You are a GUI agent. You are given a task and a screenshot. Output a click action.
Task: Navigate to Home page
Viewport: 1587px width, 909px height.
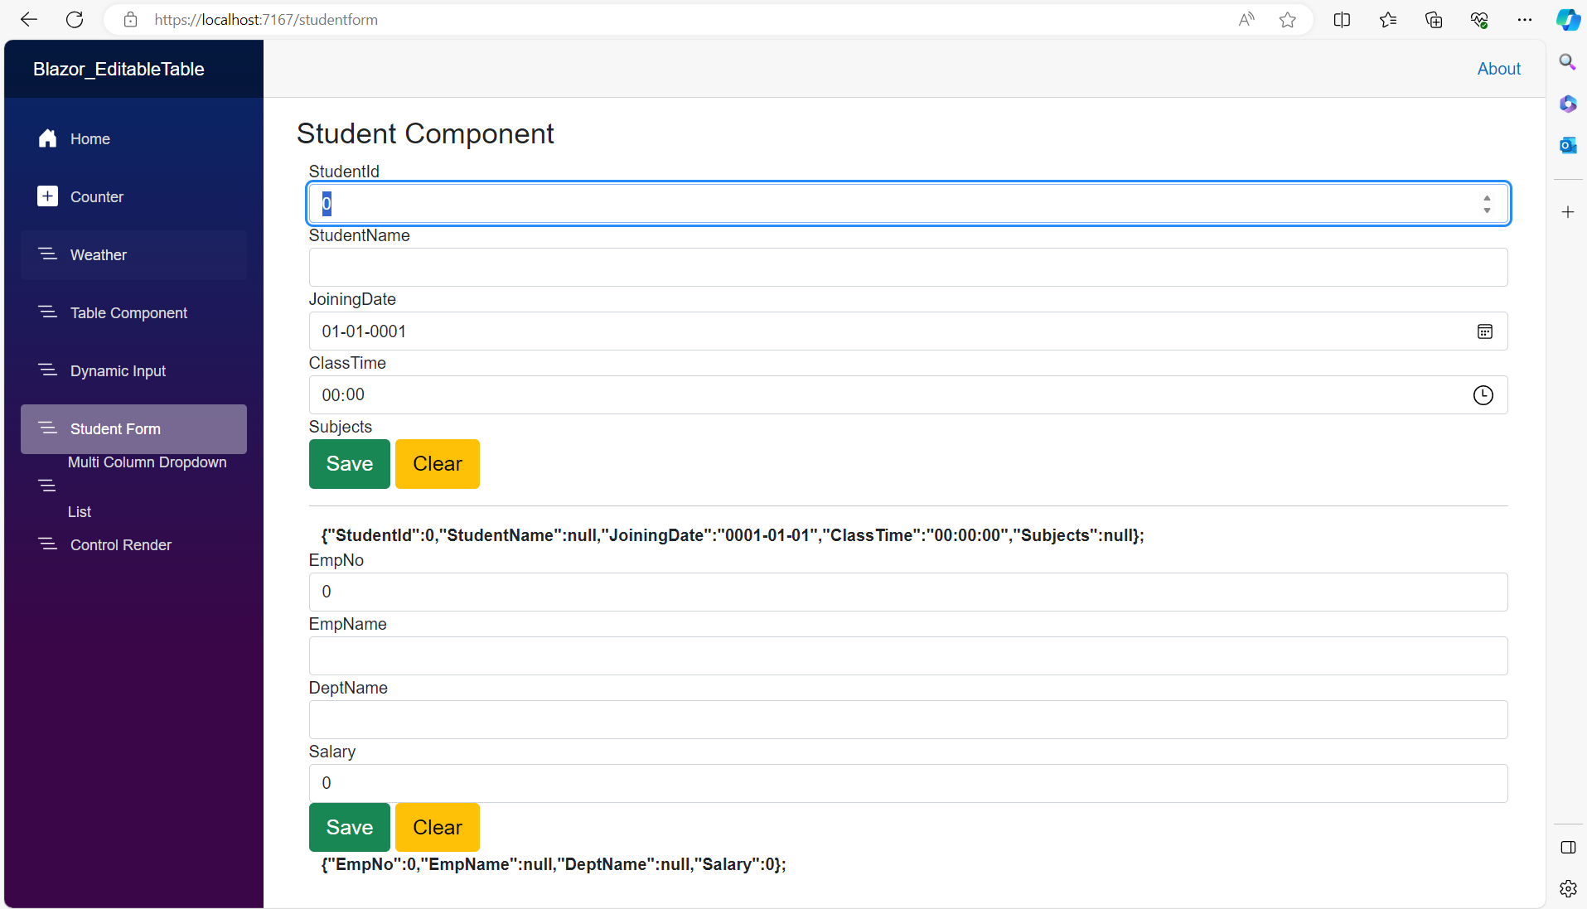(133, 139)
